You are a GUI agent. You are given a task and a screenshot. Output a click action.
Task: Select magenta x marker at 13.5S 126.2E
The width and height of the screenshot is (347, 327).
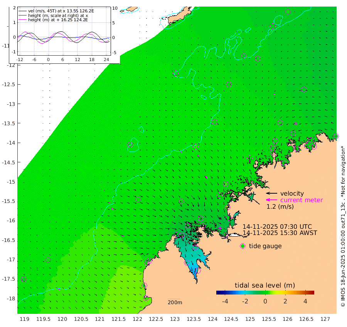[x=295, y=124]
